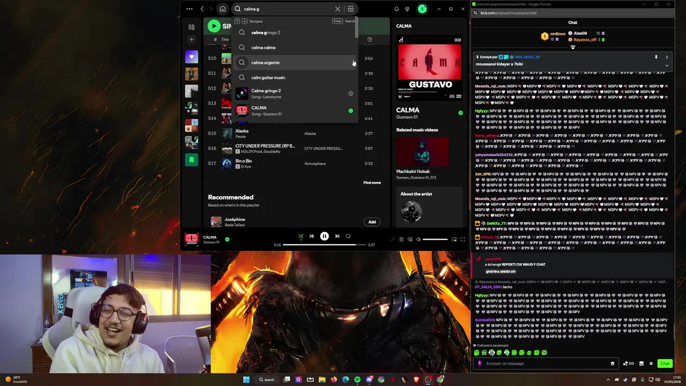Viewport: 686px width, 386px height.
Task: Open Spotify's three-dots menu
Action: click(x=189, y=9)
